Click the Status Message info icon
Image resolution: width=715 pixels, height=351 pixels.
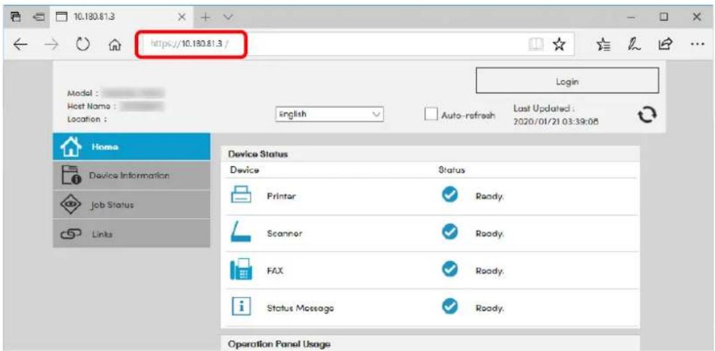242,307
